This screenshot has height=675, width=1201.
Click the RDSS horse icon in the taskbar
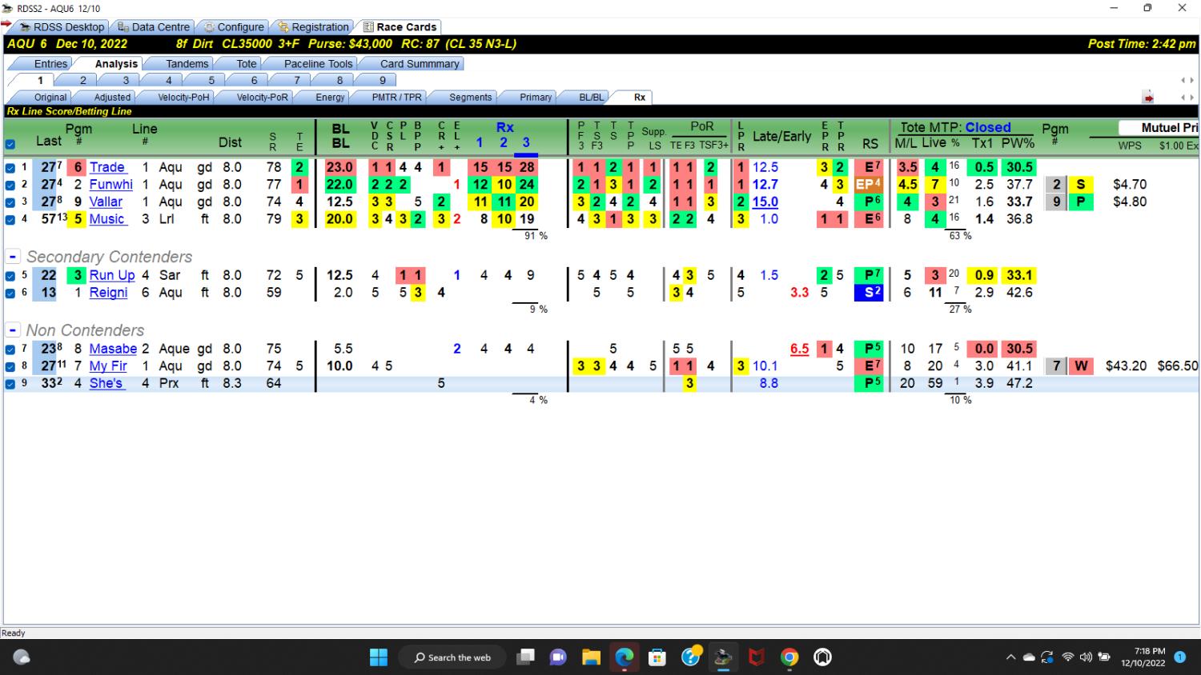(723, 657)
